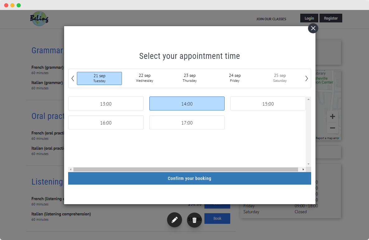The width and height of the screenshot is (369, 240).
Task: Choose the 16:00 time slot
Action: pos(106,122)
